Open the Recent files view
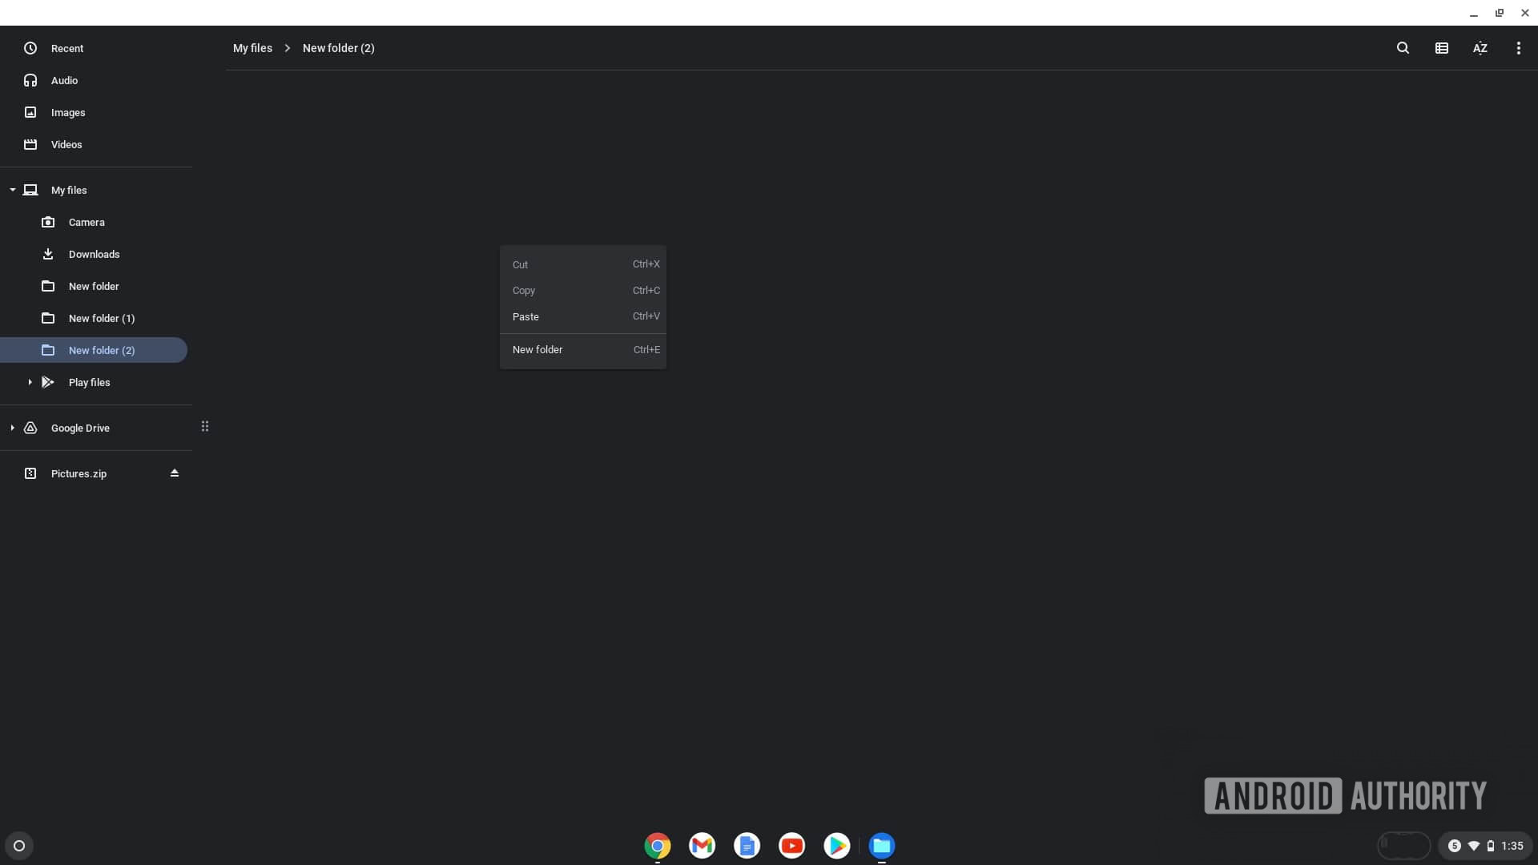This screenshot has height=865, width=1538. pos(67,48)
